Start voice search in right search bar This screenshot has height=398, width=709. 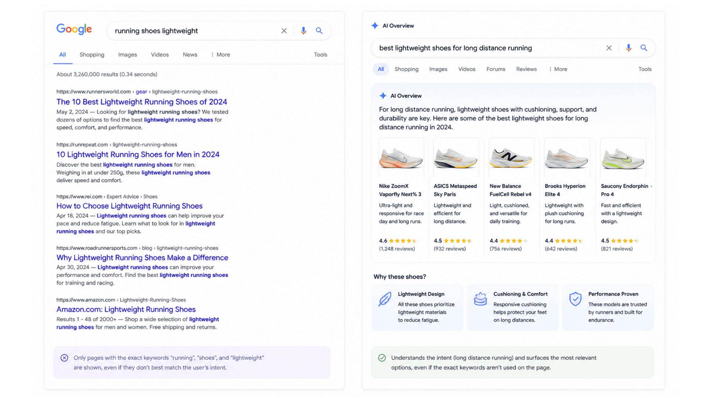(628, 48)
